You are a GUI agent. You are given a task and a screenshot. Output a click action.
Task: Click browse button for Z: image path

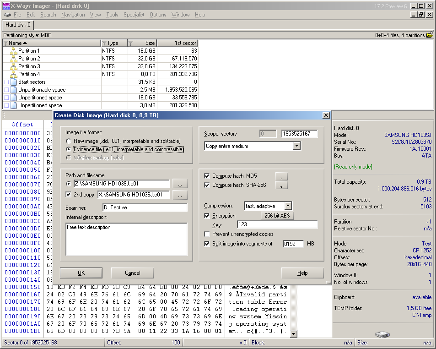pyautogui.click(x=181, y=184)
